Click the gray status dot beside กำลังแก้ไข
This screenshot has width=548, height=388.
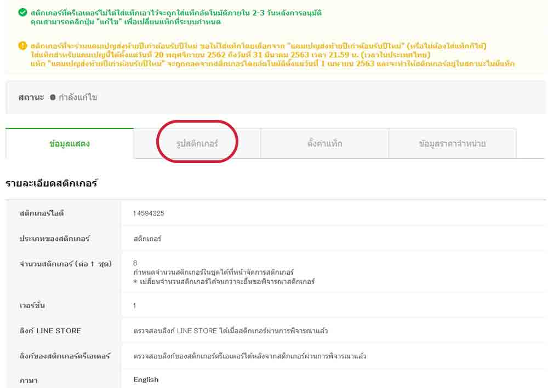click(x=53, y=97)
